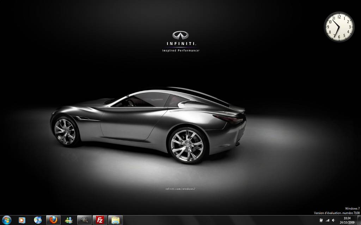Viewport: 361px width, 225px height.
Task: Open Windows Explorer folder taskbar icon
Action: 115,220
